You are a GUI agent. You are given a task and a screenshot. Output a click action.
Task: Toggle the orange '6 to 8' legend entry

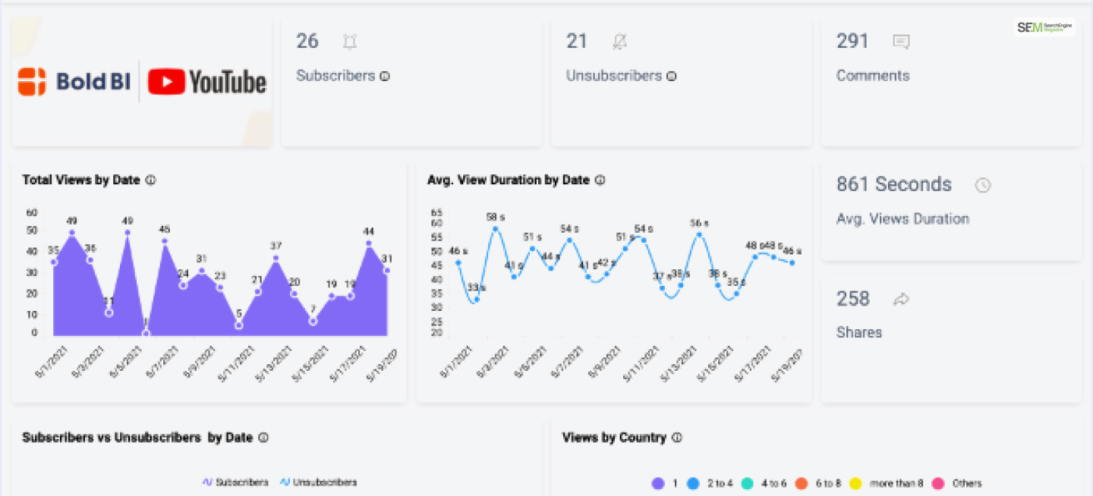coord(817,483)
